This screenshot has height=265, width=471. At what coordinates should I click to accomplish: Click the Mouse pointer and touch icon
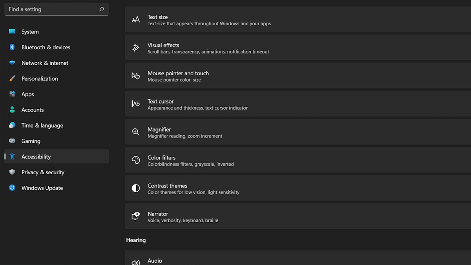coord(135,75)
